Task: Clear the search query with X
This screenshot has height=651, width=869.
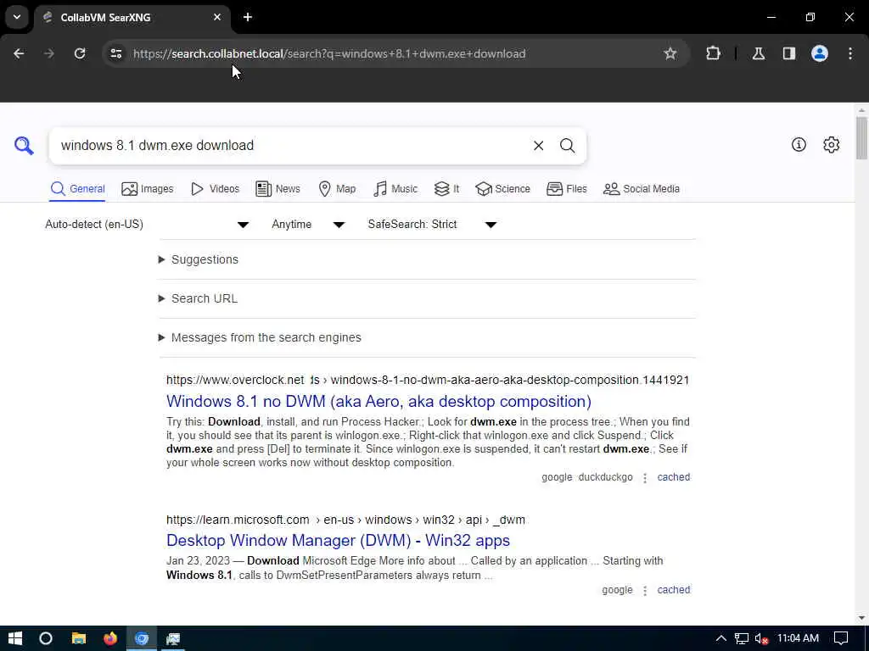Action: 538,146
